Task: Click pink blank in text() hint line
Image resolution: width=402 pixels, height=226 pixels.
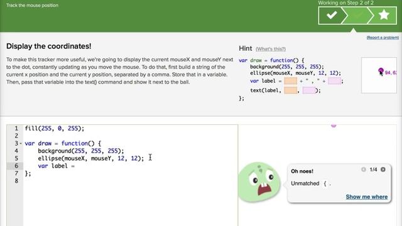Action: tap(309, 90)
